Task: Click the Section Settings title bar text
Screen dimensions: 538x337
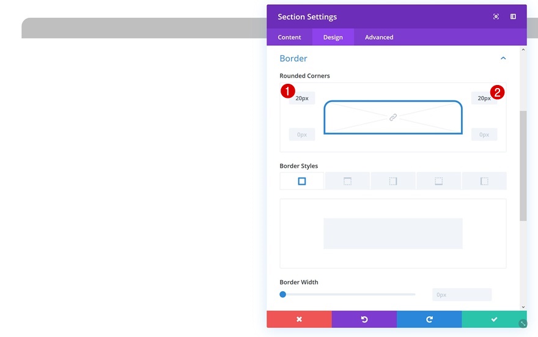Action: tap(307, 17)
